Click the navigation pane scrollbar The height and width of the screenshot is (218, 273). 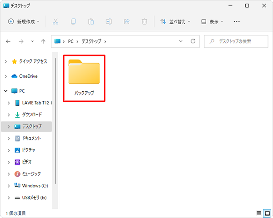[55, 121]
